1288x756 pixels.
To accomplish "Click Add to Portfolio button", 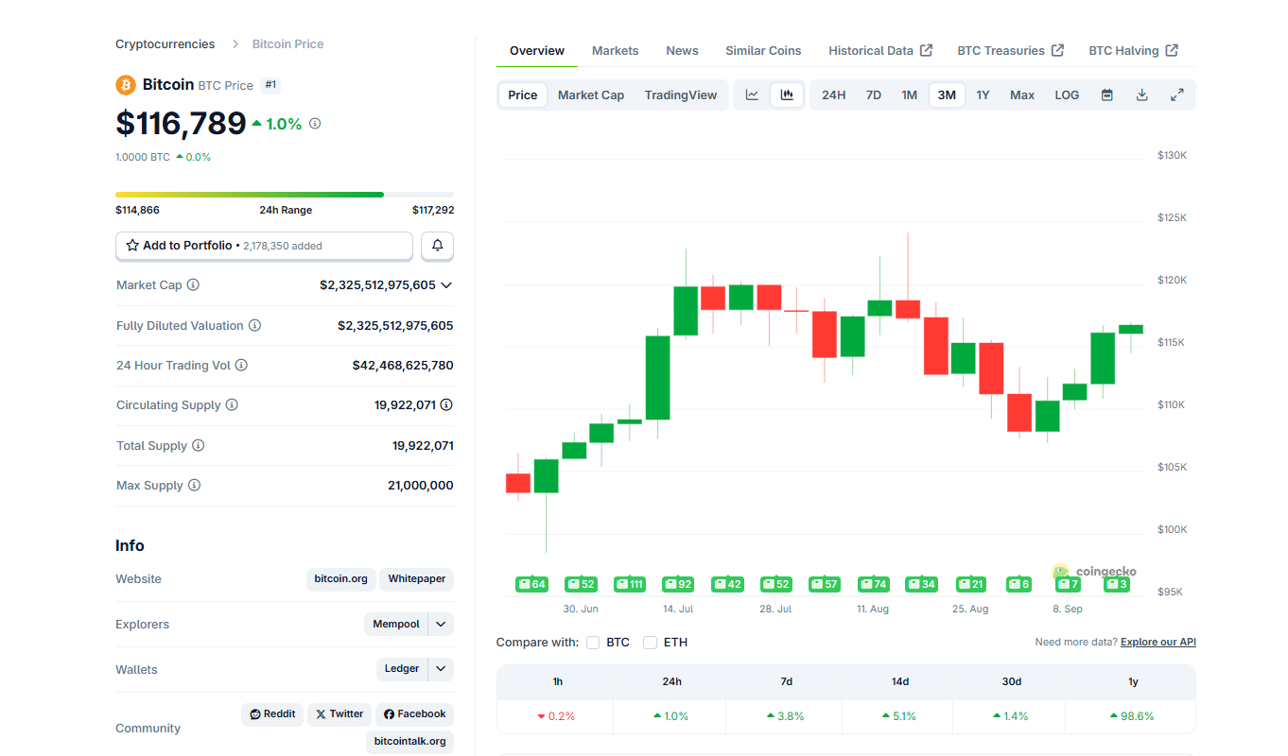I will tap(264, 246).
